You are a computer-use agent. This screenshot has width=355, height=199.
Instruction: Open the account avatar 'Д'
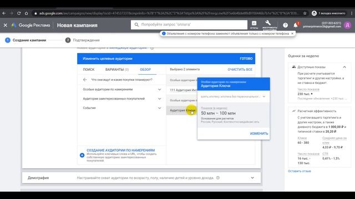click(348, 25)
